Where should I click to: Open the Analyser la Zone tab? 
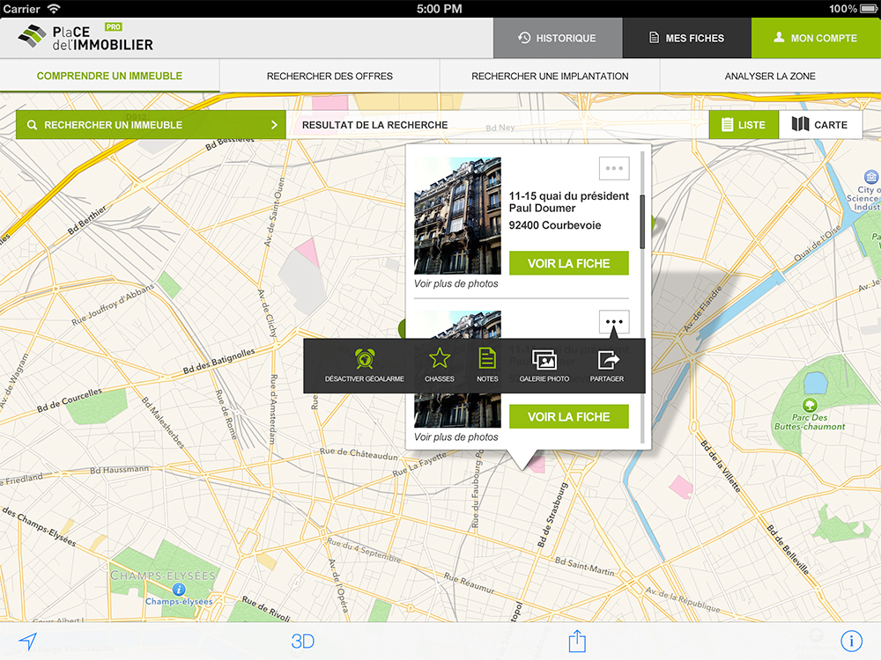[770, 77]
